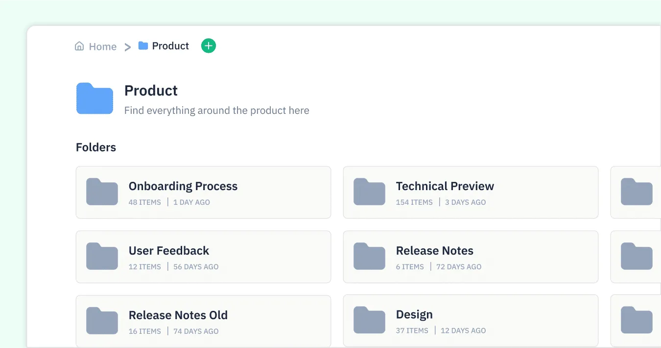Click the Release Notes Old folder icon
The width and height of the screenshot is (661, 348).
[x=102, y=321]
